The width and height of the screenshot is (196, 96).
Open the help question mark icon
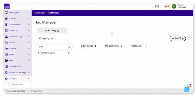(157, 6)
